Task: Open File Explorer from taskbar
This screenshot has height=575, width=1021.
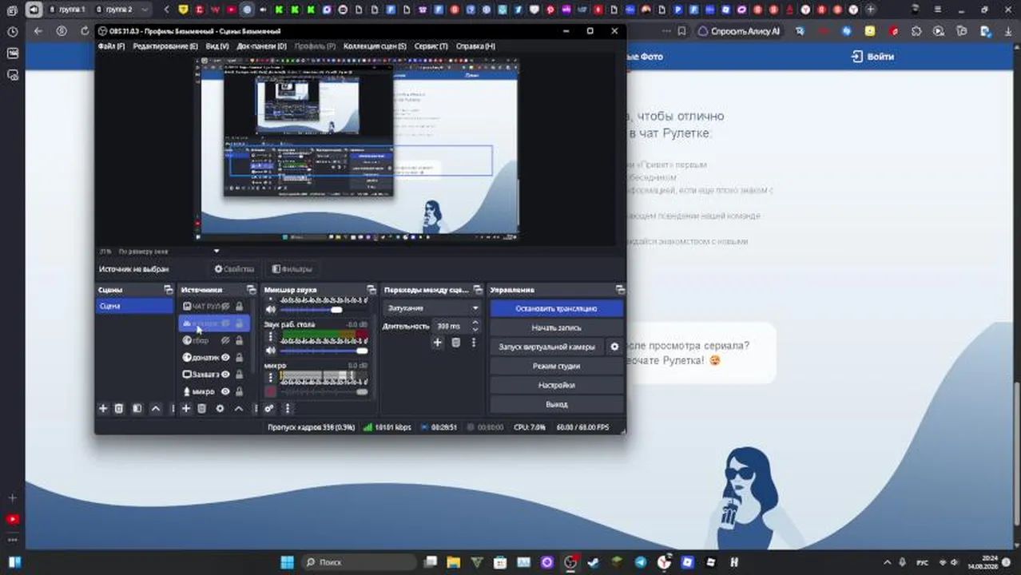Action: (453, 562)
